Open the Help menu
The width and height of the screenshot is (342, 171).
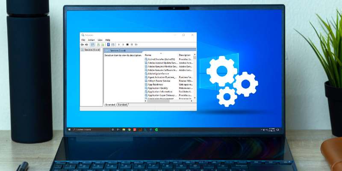[108, 40]
